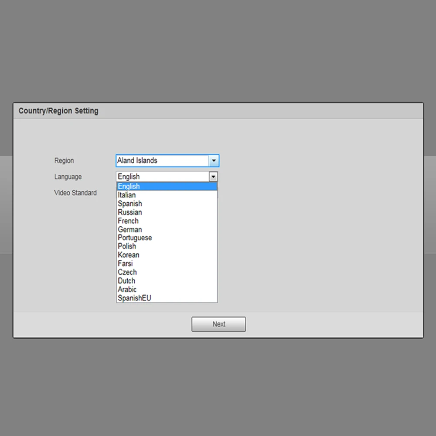Click the Video Standard label
Screen dimensions: 436x436
point(75,193)
